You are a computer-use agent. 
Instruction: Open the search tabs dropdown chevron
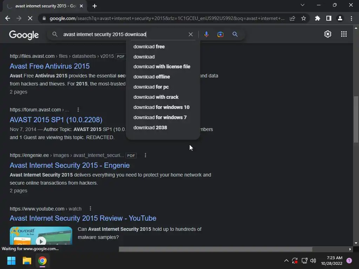(303, 5)
